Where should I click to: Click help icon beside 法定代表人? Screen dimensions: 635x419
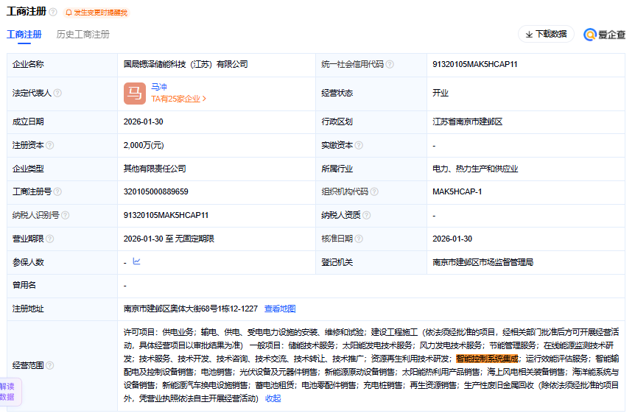57,93
